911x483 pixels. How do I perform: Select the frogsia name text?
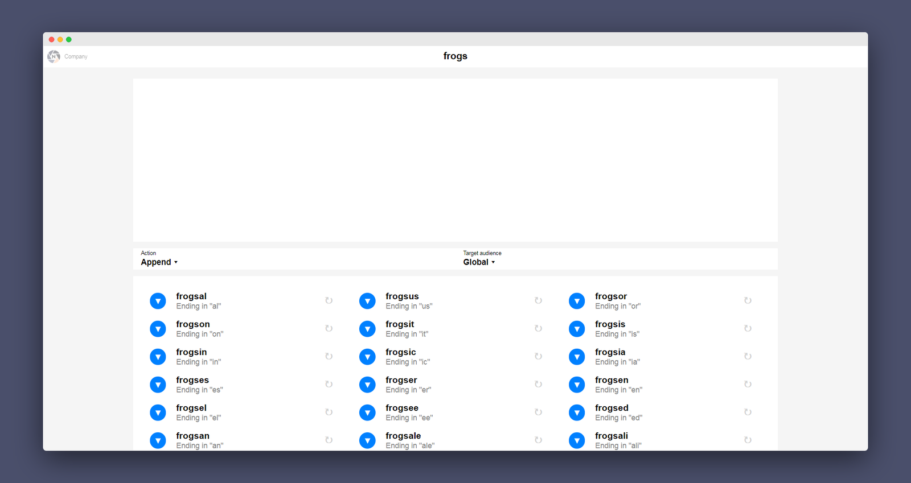(610, 352)
